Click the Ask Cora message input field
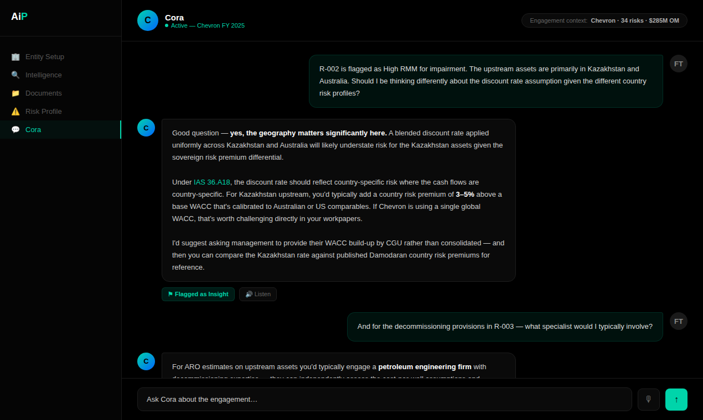This screenshot has width=703, height=420. click(384, 399)
